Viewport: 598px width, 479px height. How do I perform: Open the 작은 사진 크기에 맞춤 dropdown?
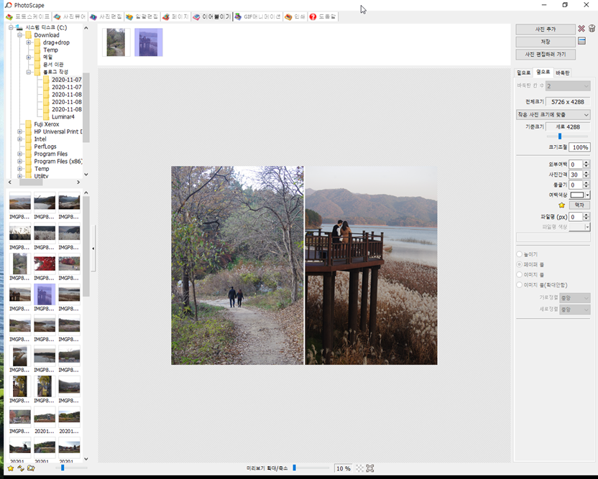(553, 115)
